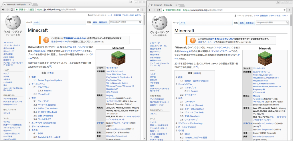Hide the 目次 contents box in left window
This screenshot has width=293, height=141.
[50, 73]
